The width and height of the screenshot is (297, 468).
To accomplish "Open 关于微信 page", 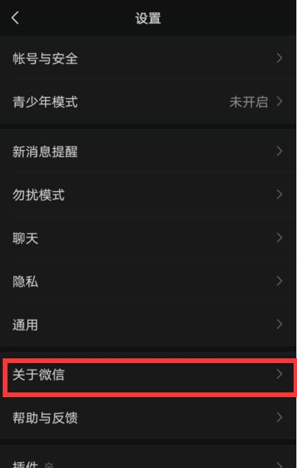I will 148,374.
